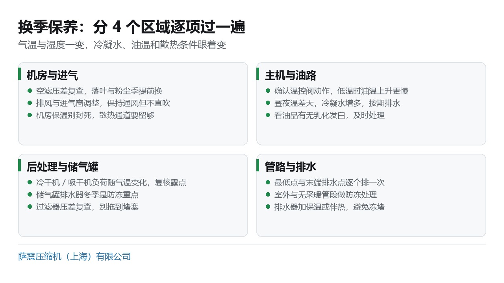504x283 pixels.
Task: Select the line 排风与进气窗调整，保持通风但不直吹
Action: (x=103, y=103)
